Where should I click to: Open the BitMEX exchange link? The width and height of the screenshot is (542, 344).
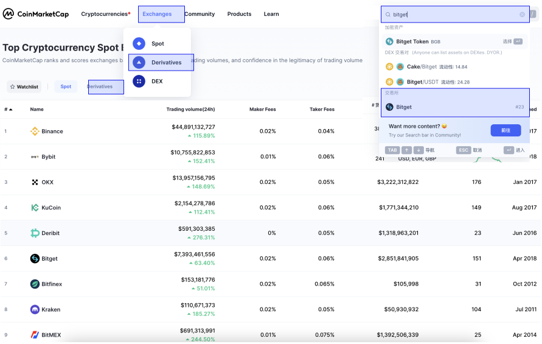click(51, 335)
